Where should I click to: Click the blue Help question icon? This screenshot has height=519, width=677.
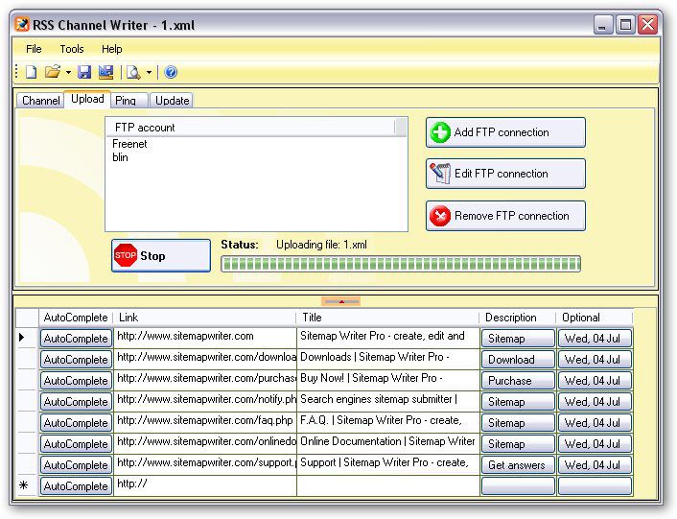[171, 72]
